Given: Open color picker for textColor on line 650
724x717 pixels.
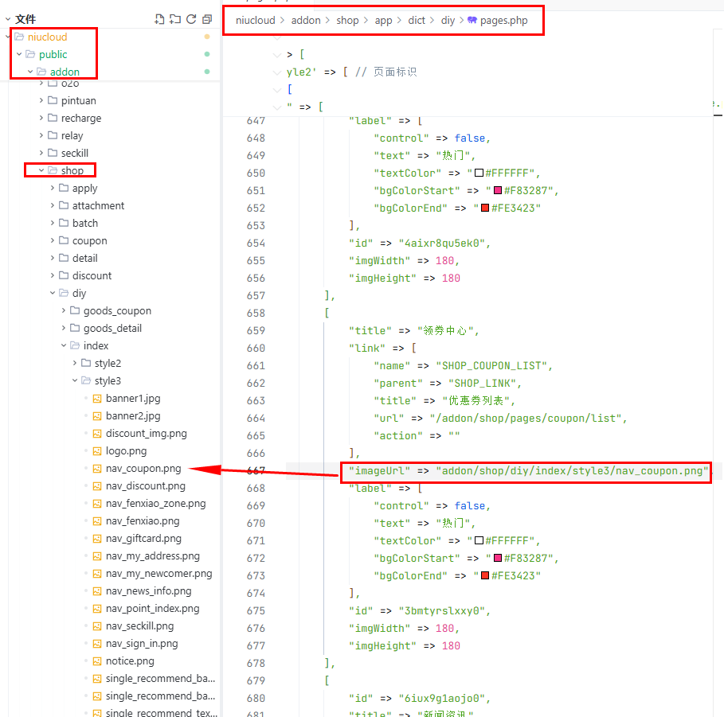Looking at the screenshot, I should tap(479, 173).
